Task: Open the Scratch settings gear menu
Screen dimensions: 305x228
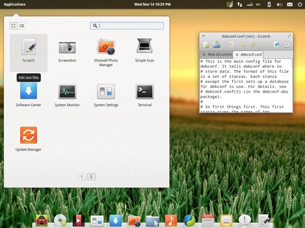Action: click(287, 44)
